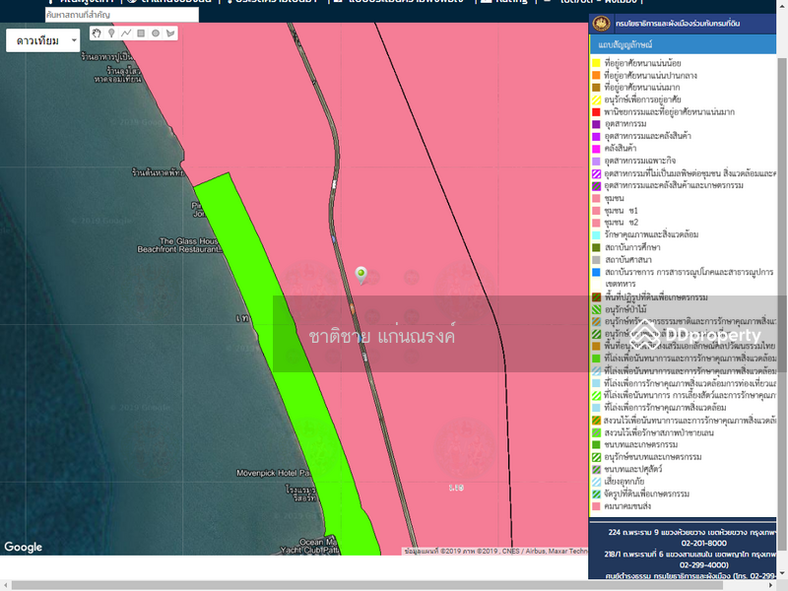The height and width of the screenshot is (591, 788).
Task: Select the polygon drawing tool
Action: tap(170, 33)
